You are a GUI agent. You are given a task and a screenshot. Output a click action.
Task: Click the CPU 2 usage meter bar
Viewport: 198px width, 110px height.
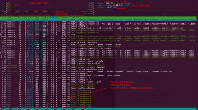[x=50, y=5]
